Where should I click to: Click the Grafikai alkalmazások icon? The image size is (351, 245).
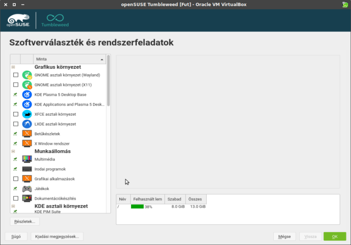pos(27,179)
